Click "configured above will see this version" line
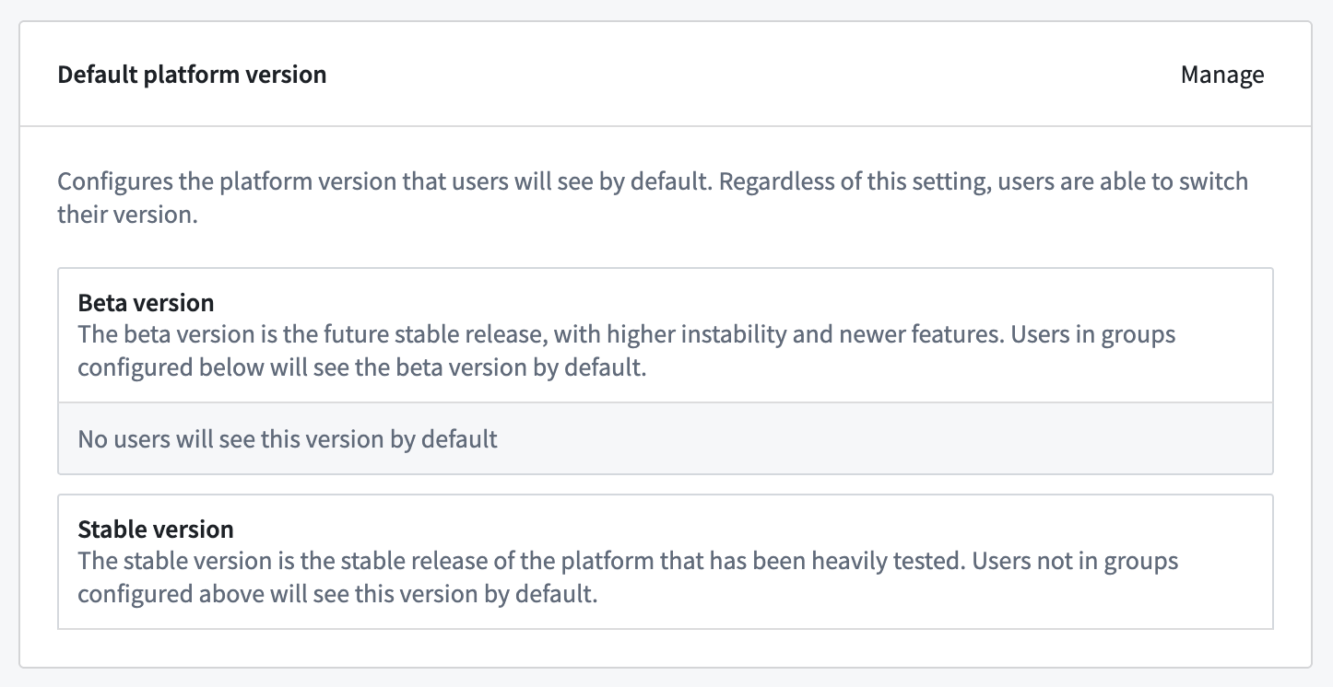Viewport: 1333px width, 687px height. (337, 593)
